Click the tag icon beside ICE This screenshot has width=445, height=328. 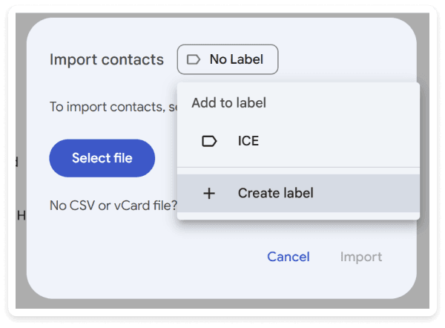[x=209, y=141]
